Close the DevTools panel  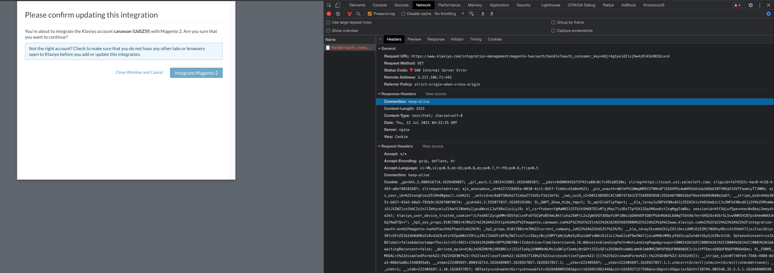769,5
